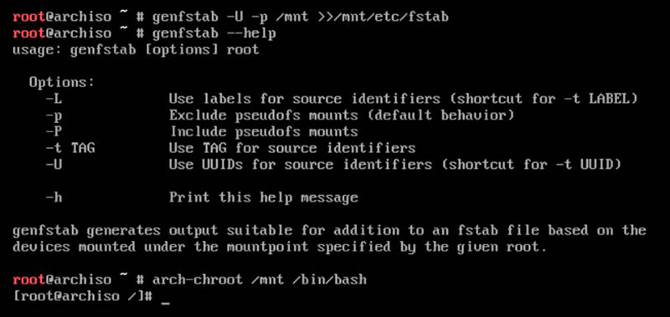Click the '[root@archiso /]#' chroot prompt
670x317 pixels.
[x=83, y=296]
